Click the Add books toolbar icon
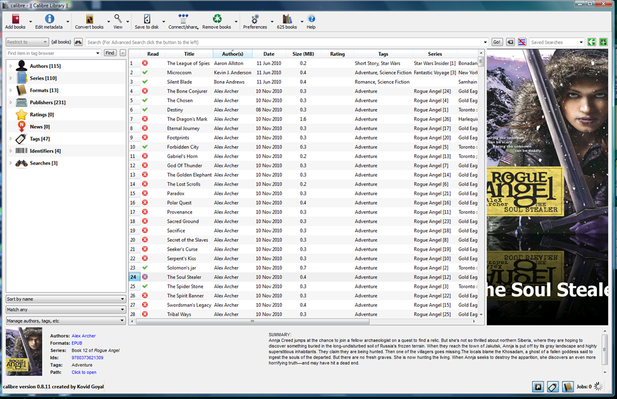 pyautogui.click(x=15, y=21)
